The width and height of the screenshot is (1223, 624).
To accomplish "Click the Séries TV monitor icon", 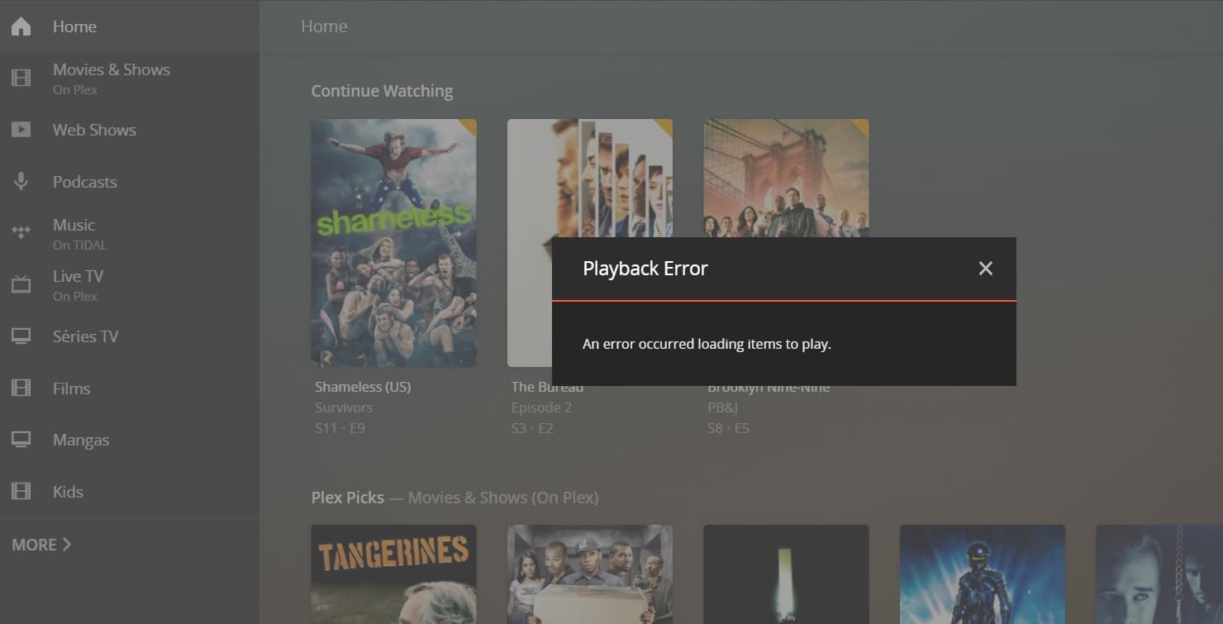I will pos(21,336).
